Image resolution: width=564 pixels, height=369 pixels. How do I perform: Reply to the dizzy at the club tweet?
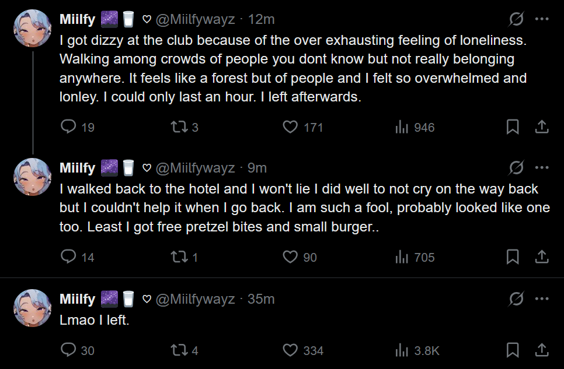pyautogui.click(x=69, y=126)
